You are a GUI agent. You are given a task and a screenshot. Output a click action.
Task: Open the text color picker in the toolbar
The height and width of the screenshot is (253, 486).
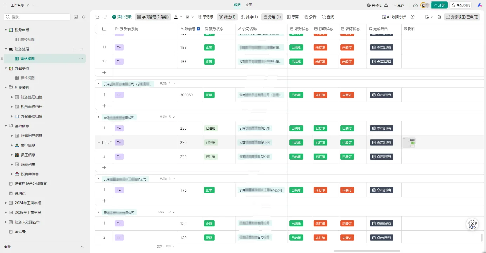[176, 17]
